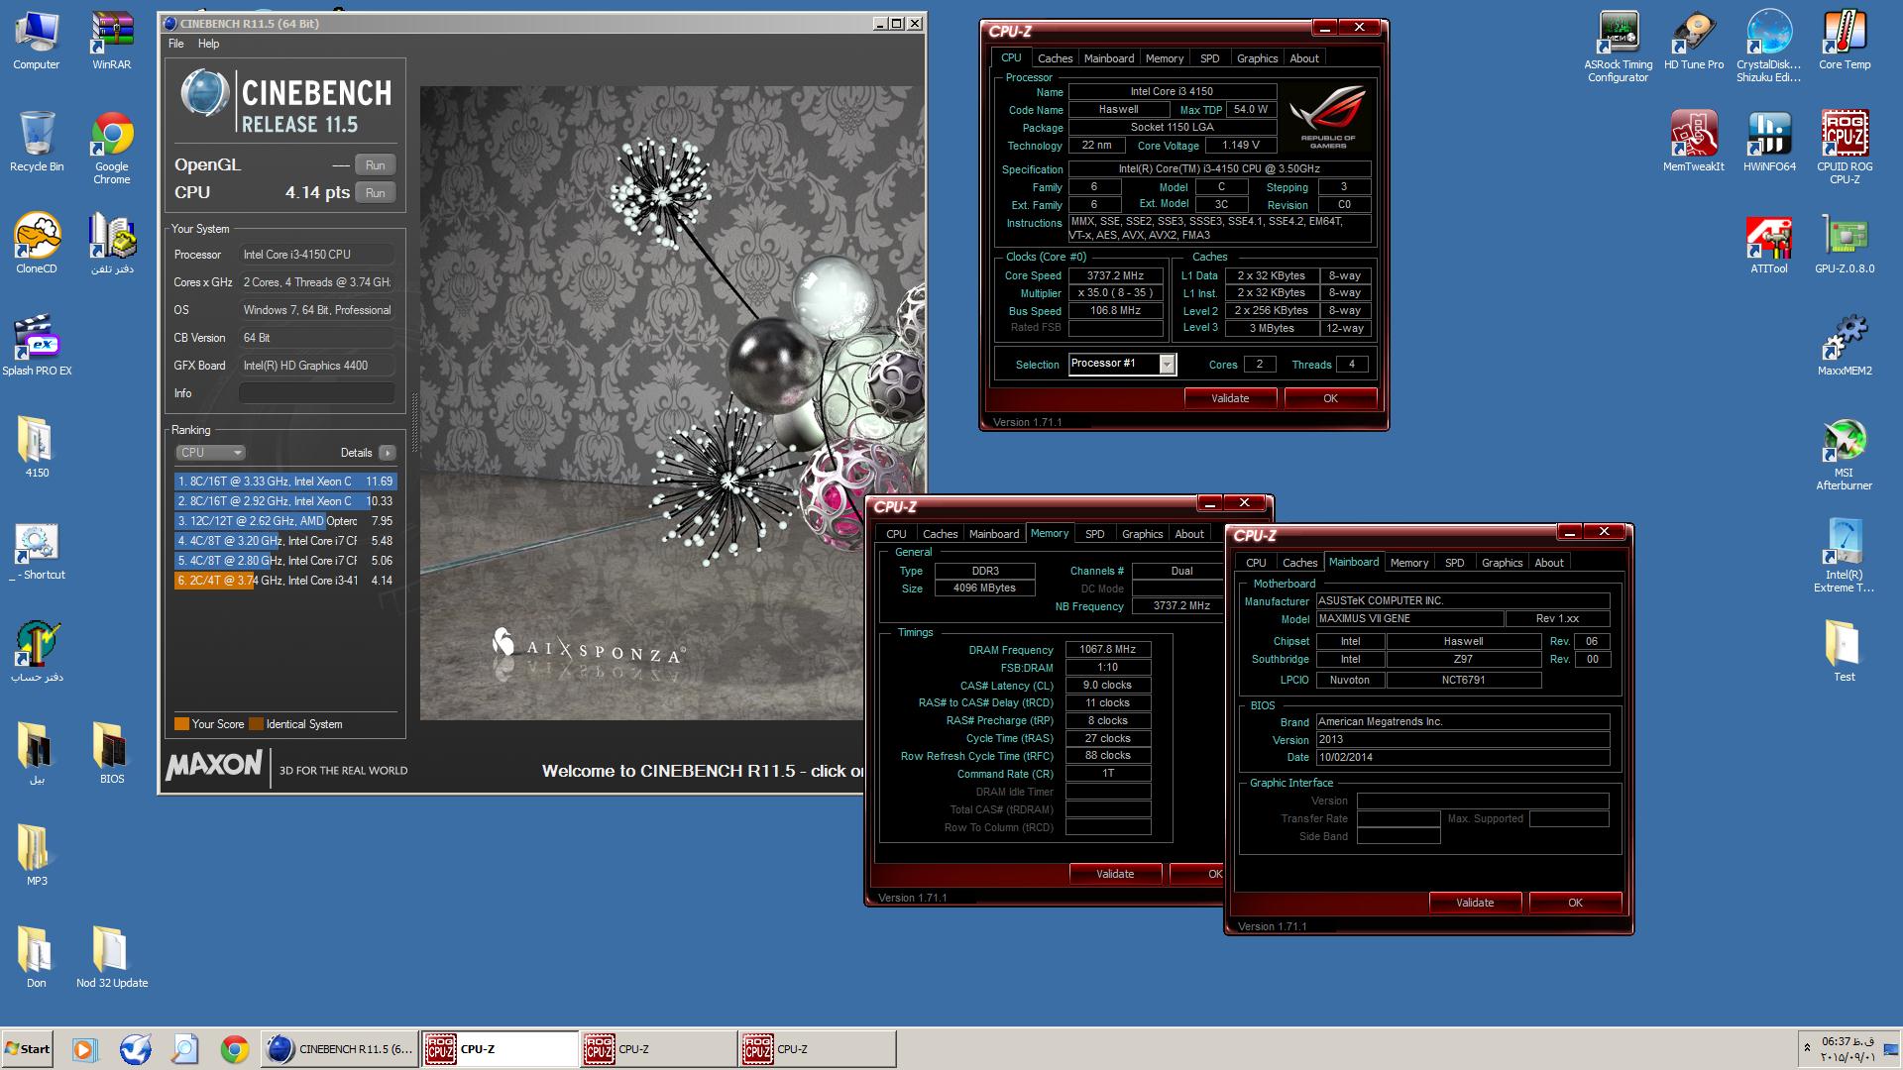The width and height of the screenshot is (1903, 1070).
Task: Run the CPU benchmark
Action: [375, 193]
